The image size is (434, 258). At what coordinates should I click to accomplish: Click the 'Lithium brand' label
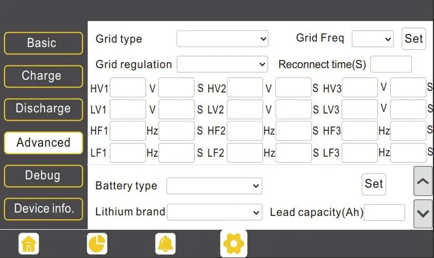[130, 212]
